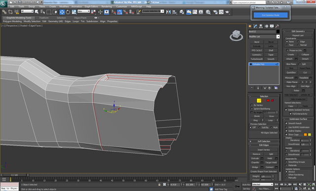316x191 pixels.
Task: Collapse the Edit Geometry rollout
Action: (x=298, y=31)
